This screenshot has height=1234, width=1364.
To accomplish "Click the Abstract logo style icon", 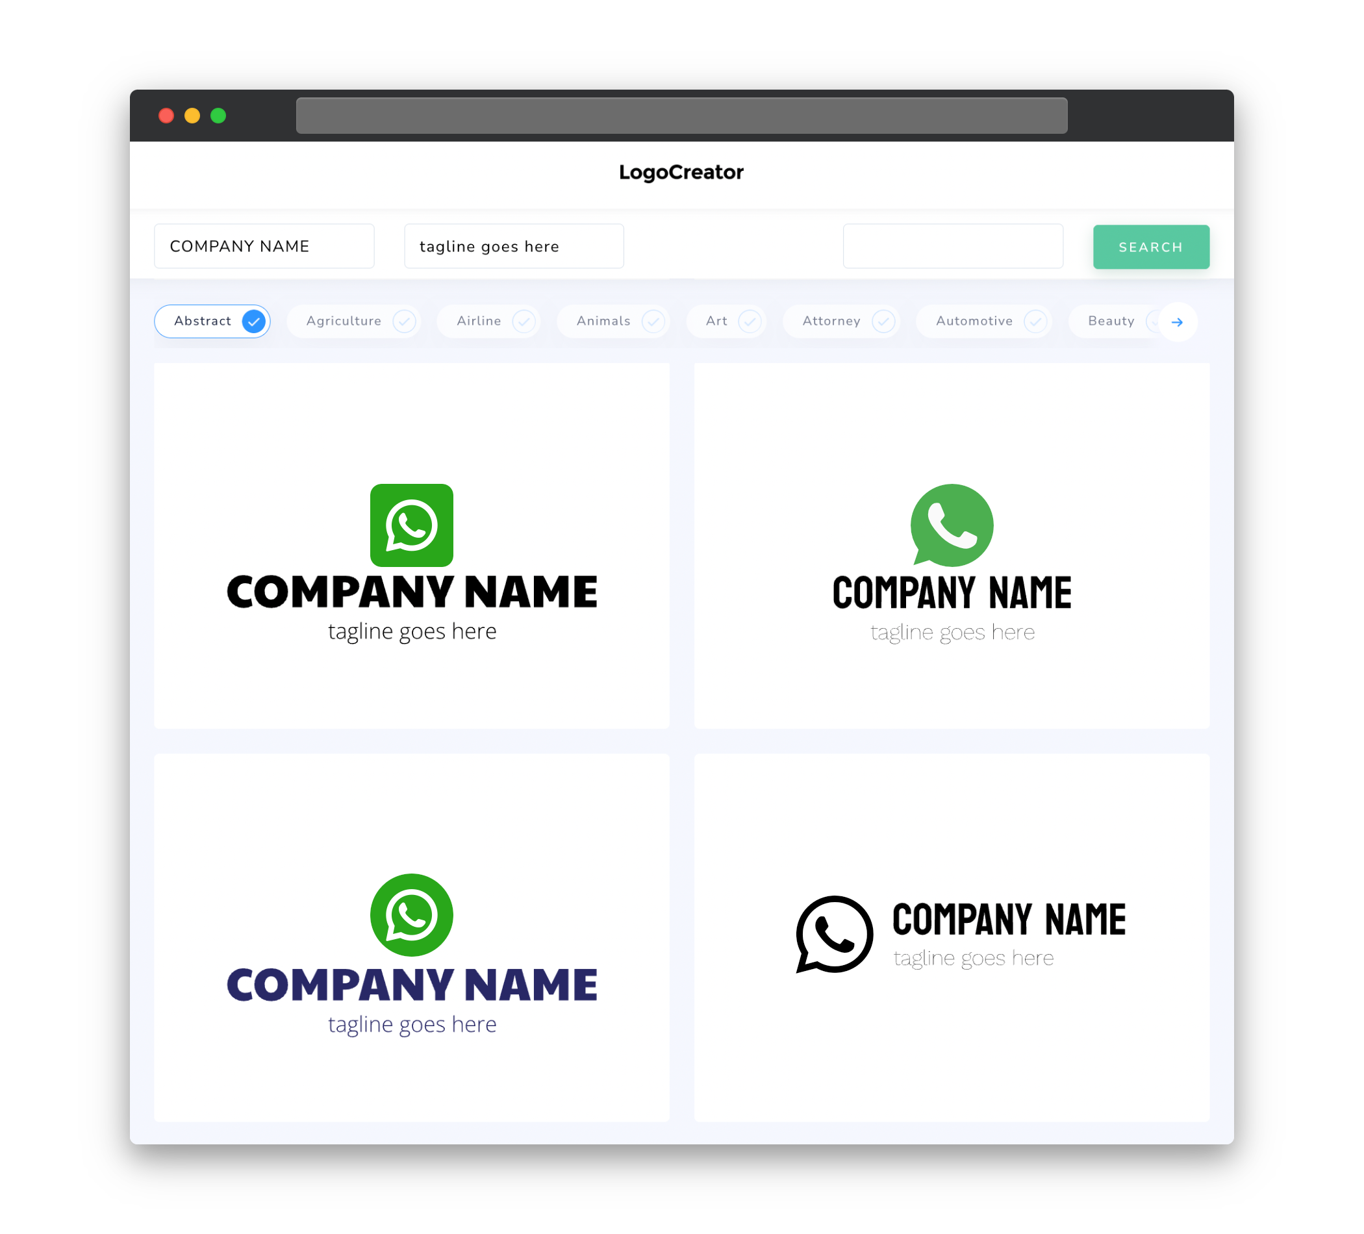I will pos(254,321).
